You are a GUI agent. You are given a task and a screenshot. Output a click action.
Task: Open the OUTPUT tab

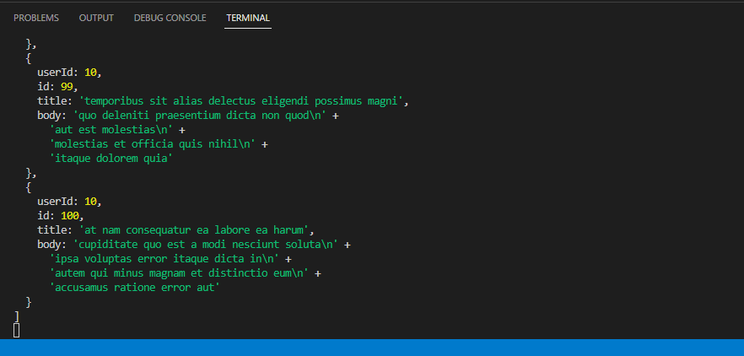tap(96, 18)
